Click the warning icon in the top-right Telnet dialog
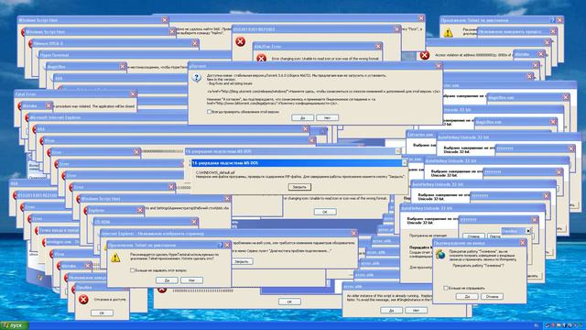This screenshot has height=330, width=586. (448, 33)
